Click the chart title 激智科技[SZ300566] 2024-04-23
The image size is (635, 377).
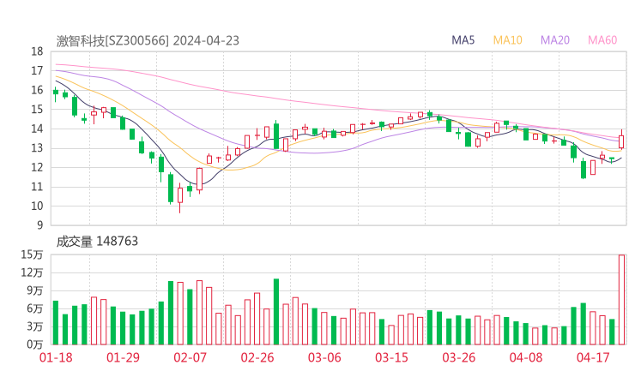click(148, 41)
